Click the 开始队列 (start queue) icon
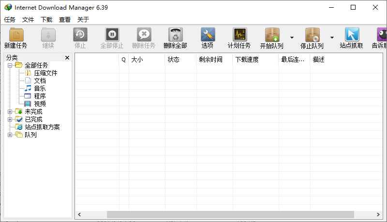 (272, 35)
